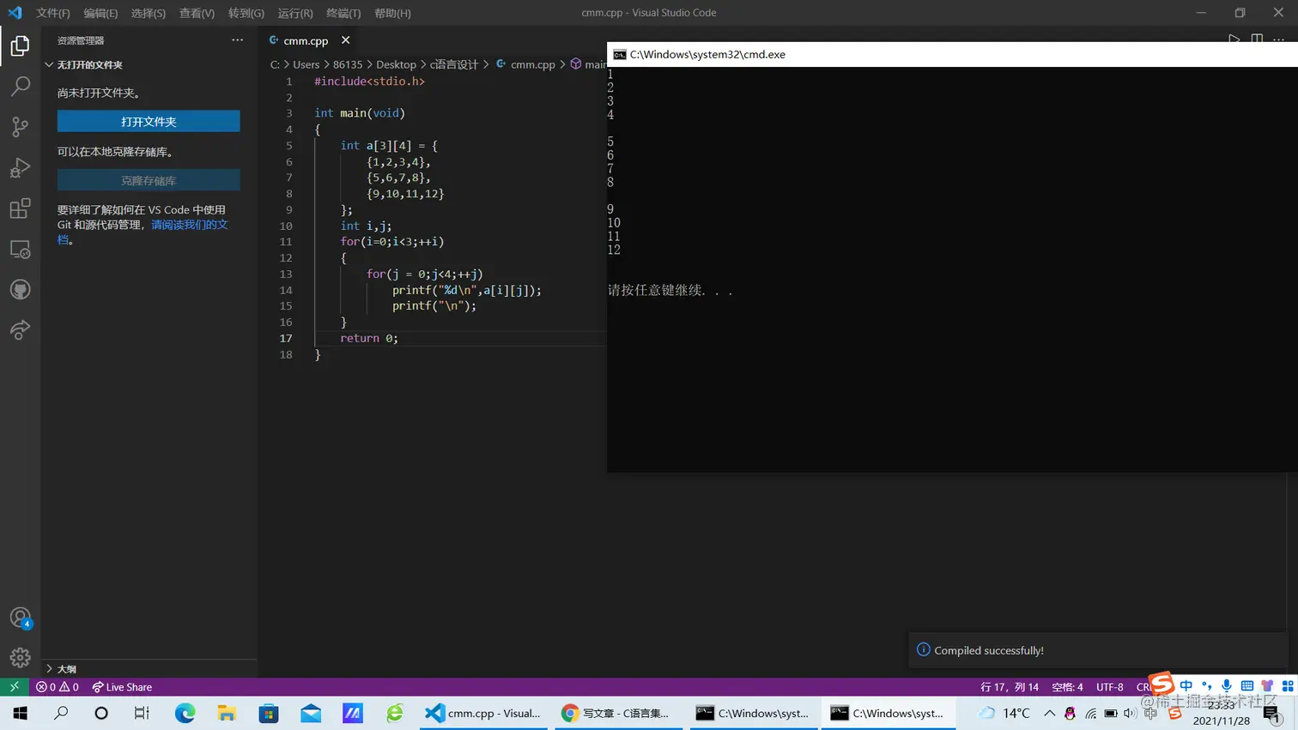Open File Explorer from the taskbar
Image resolution: width=1298 pixels, height=730 pixels.
coord(227,713)
